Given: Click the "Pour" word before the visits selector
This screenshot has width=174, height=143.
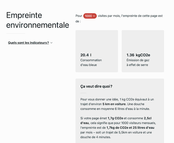Looking at the screenshot, I should pos(79,16).
